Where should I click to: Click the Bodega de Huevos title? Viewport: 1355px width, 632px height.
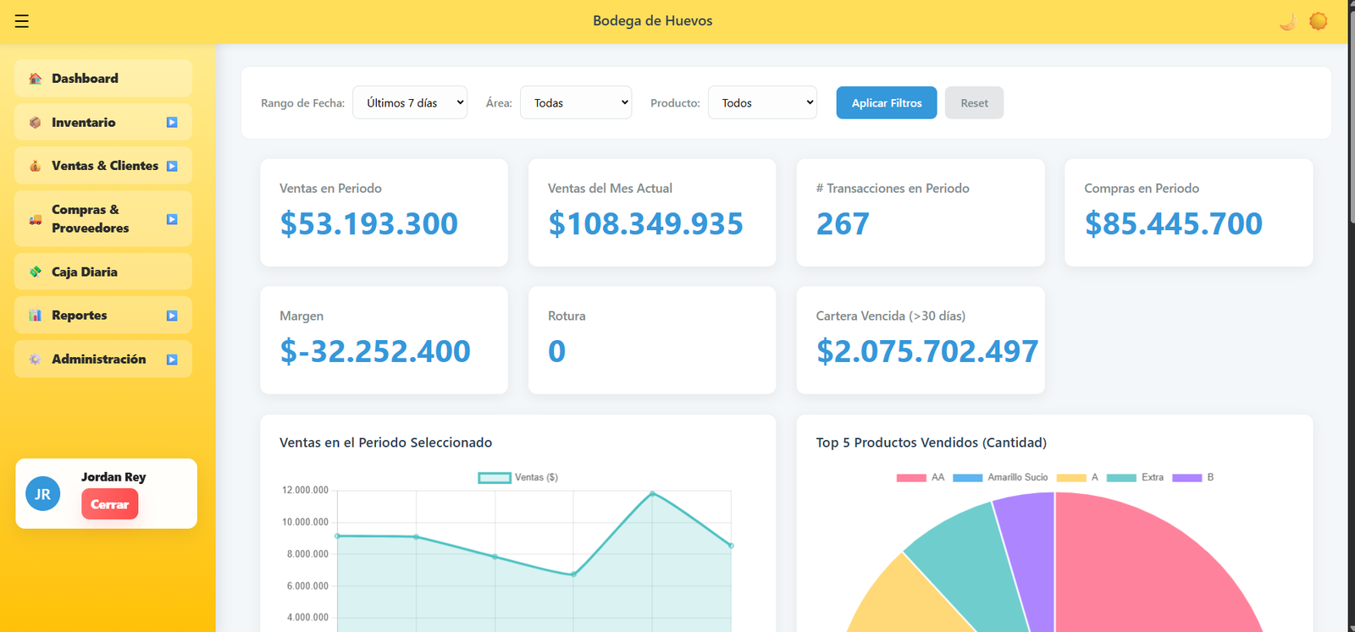pyautogui.click(x=652, y=21)
